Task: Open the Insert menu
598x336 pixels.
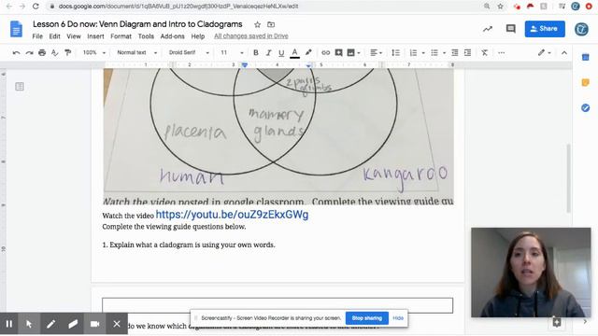Action: [95, 36]
